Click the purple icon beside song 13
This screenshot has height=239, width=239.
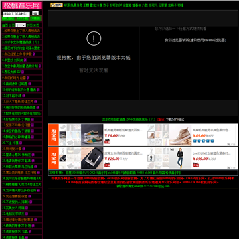pyautogui.click(x=35, y=102)
